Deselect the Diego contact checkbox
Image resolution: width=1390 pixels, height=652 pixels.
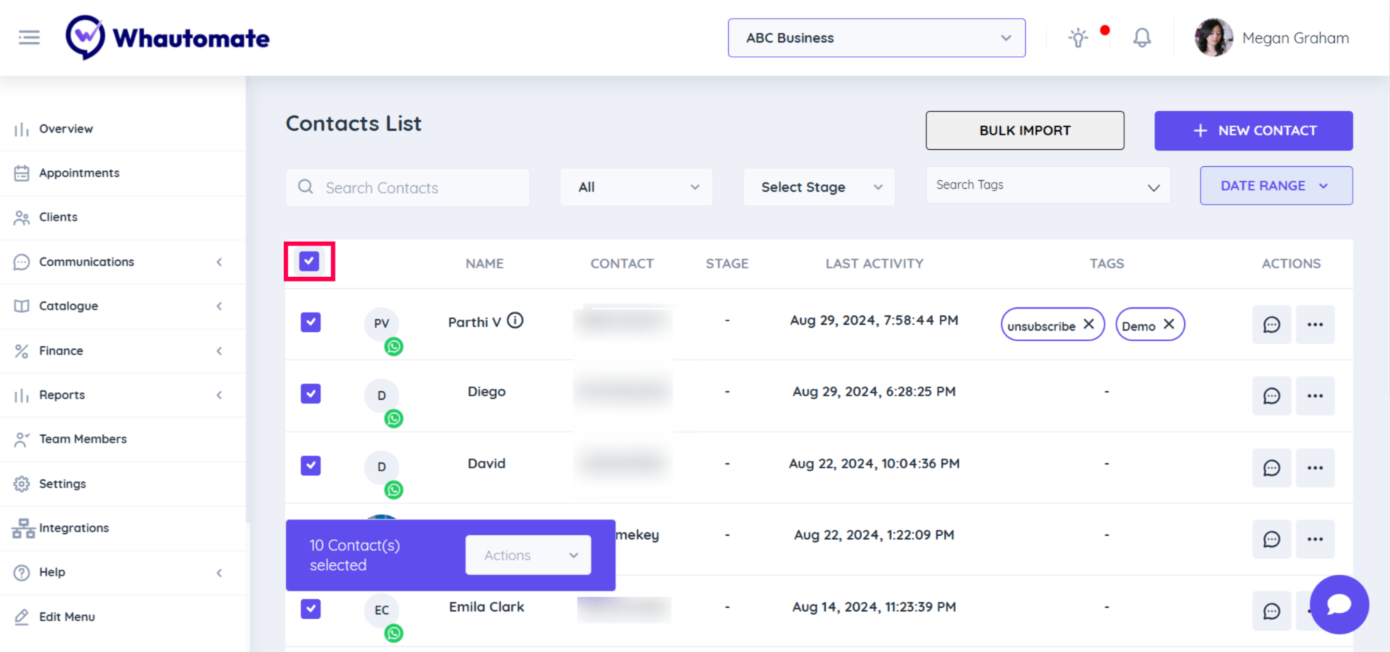pos(310,394)
